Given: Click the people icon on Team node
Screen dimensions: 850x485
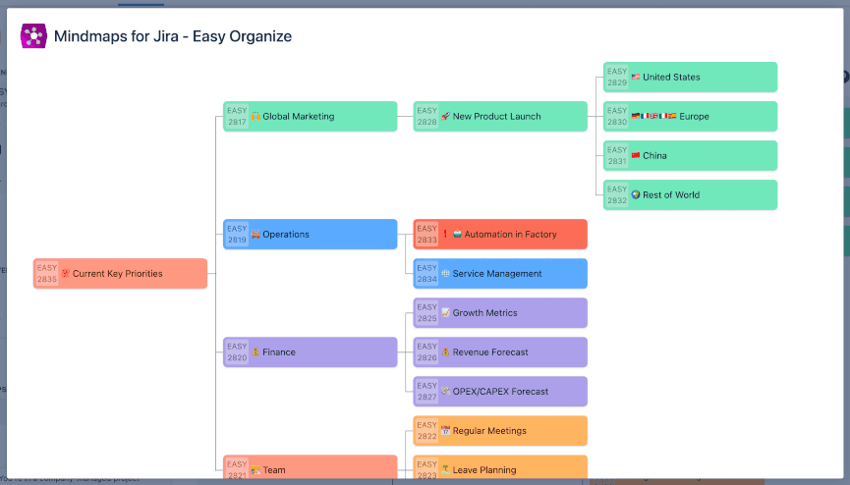Looking at the screenshot, I should (255, 470).
